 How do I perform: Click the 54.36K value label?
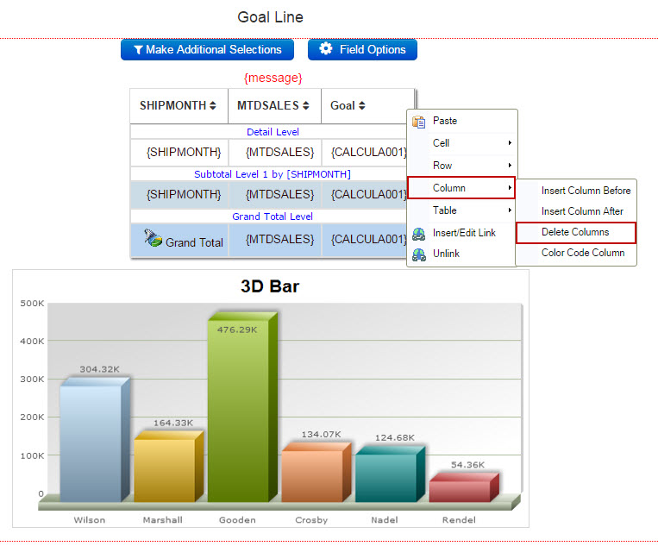(468, 465)
